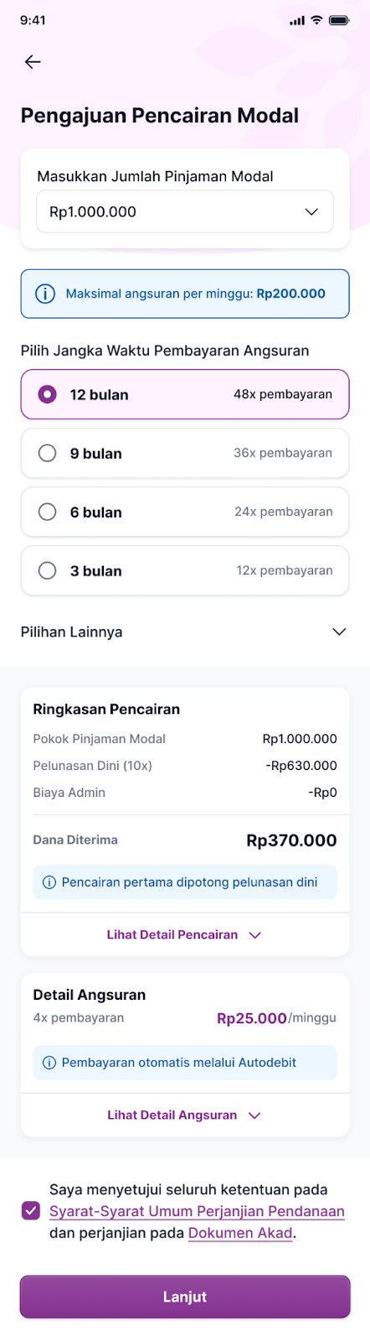Tap the Dana Diterima Rp370.000 amount

[x=291, y=840]
